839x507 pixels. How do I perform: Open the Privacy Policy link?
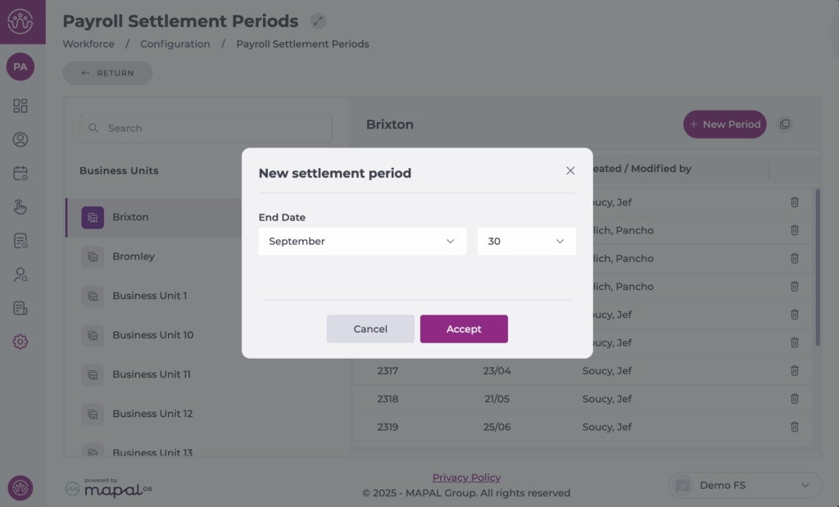466,478
